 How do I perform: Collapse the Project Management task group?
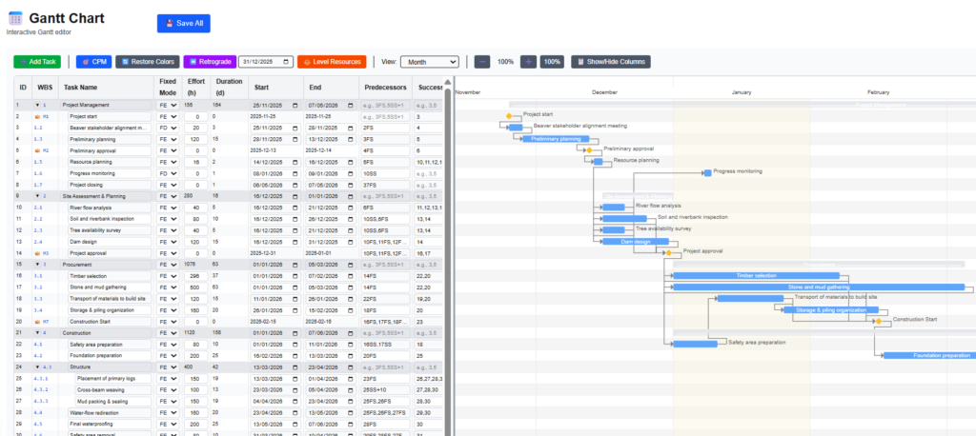pyautogui.click(x=37, y=105)
